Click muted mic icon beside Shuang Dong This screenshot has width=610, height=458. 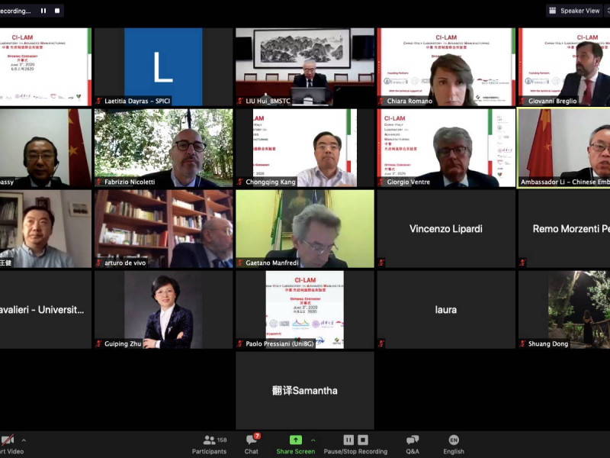point(522,343)
